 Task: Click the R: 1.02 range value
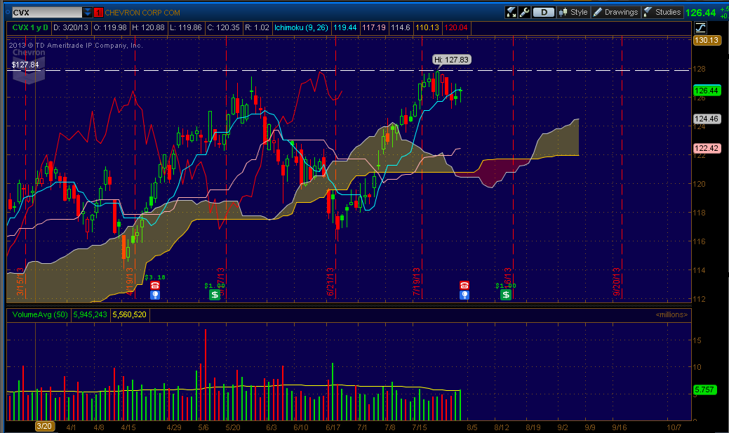click(257, 27)
